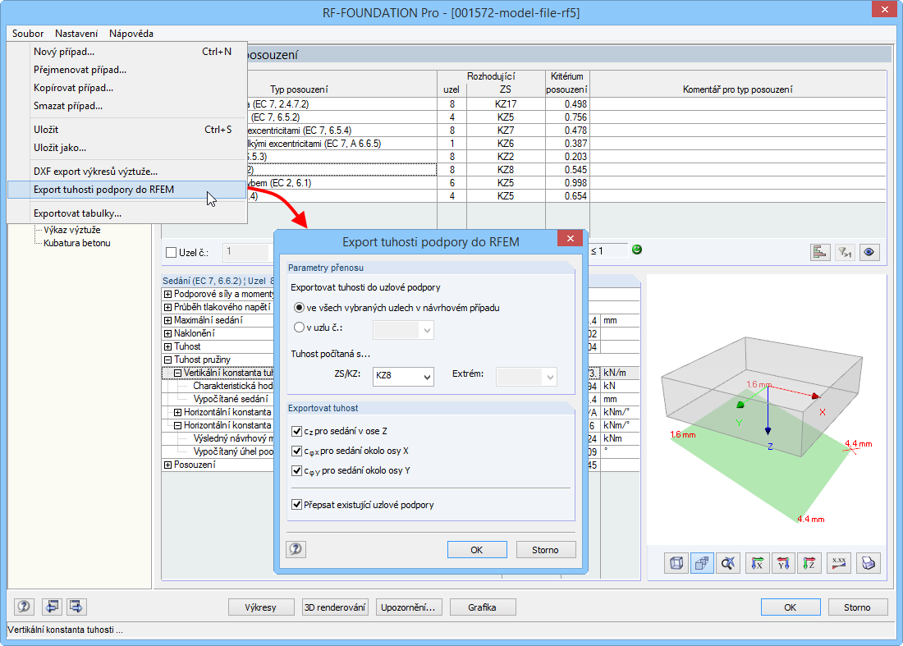Open the Nastavení menu

76,34
